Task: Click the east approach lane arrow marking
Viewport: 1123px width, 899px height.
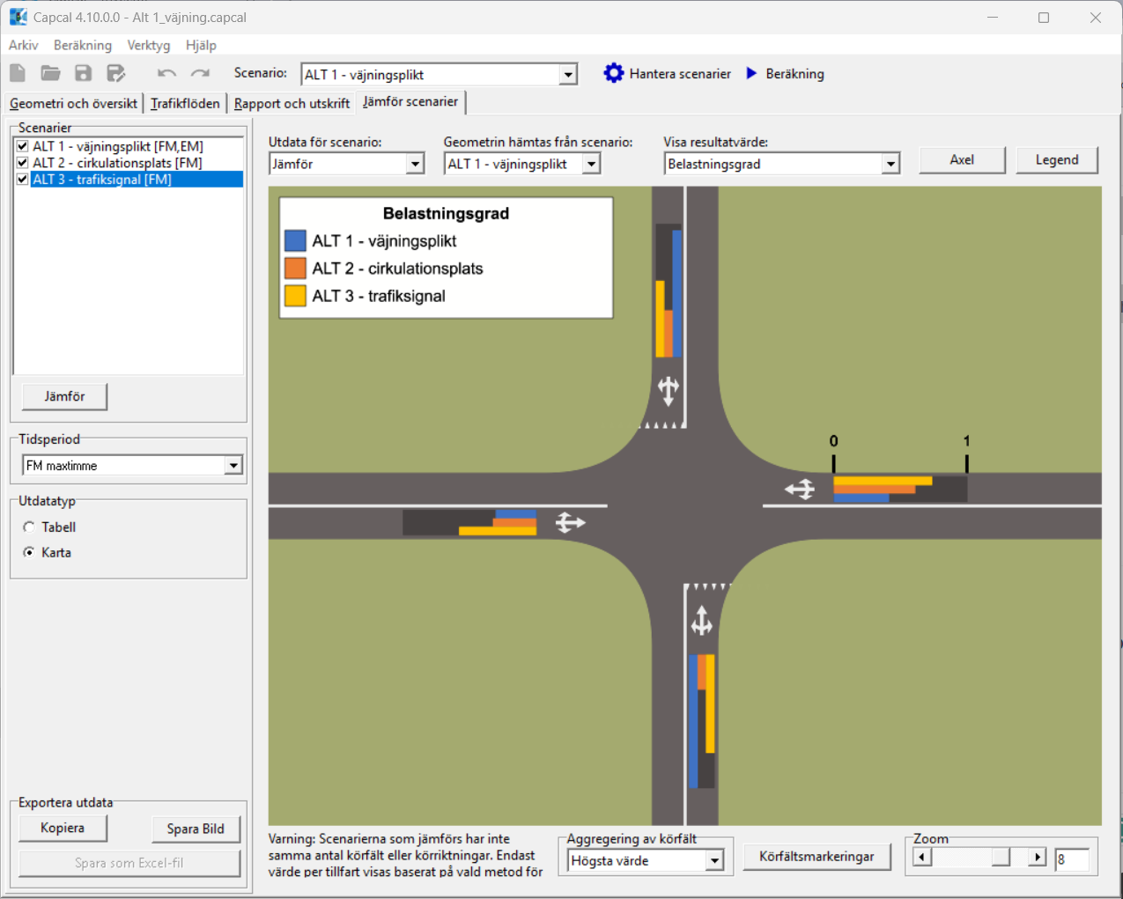Action: (x=800, y=489)
